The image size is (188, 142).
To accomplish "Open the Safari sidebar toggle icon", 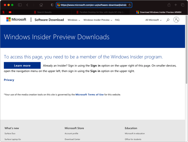I will (x=20, y=5).
